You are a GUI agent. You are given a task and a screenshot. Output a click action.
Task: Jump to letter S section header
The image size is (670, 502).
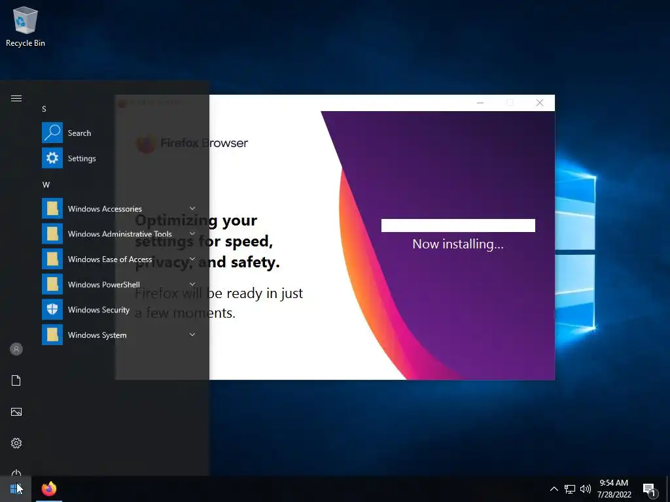tap(44, 109)
